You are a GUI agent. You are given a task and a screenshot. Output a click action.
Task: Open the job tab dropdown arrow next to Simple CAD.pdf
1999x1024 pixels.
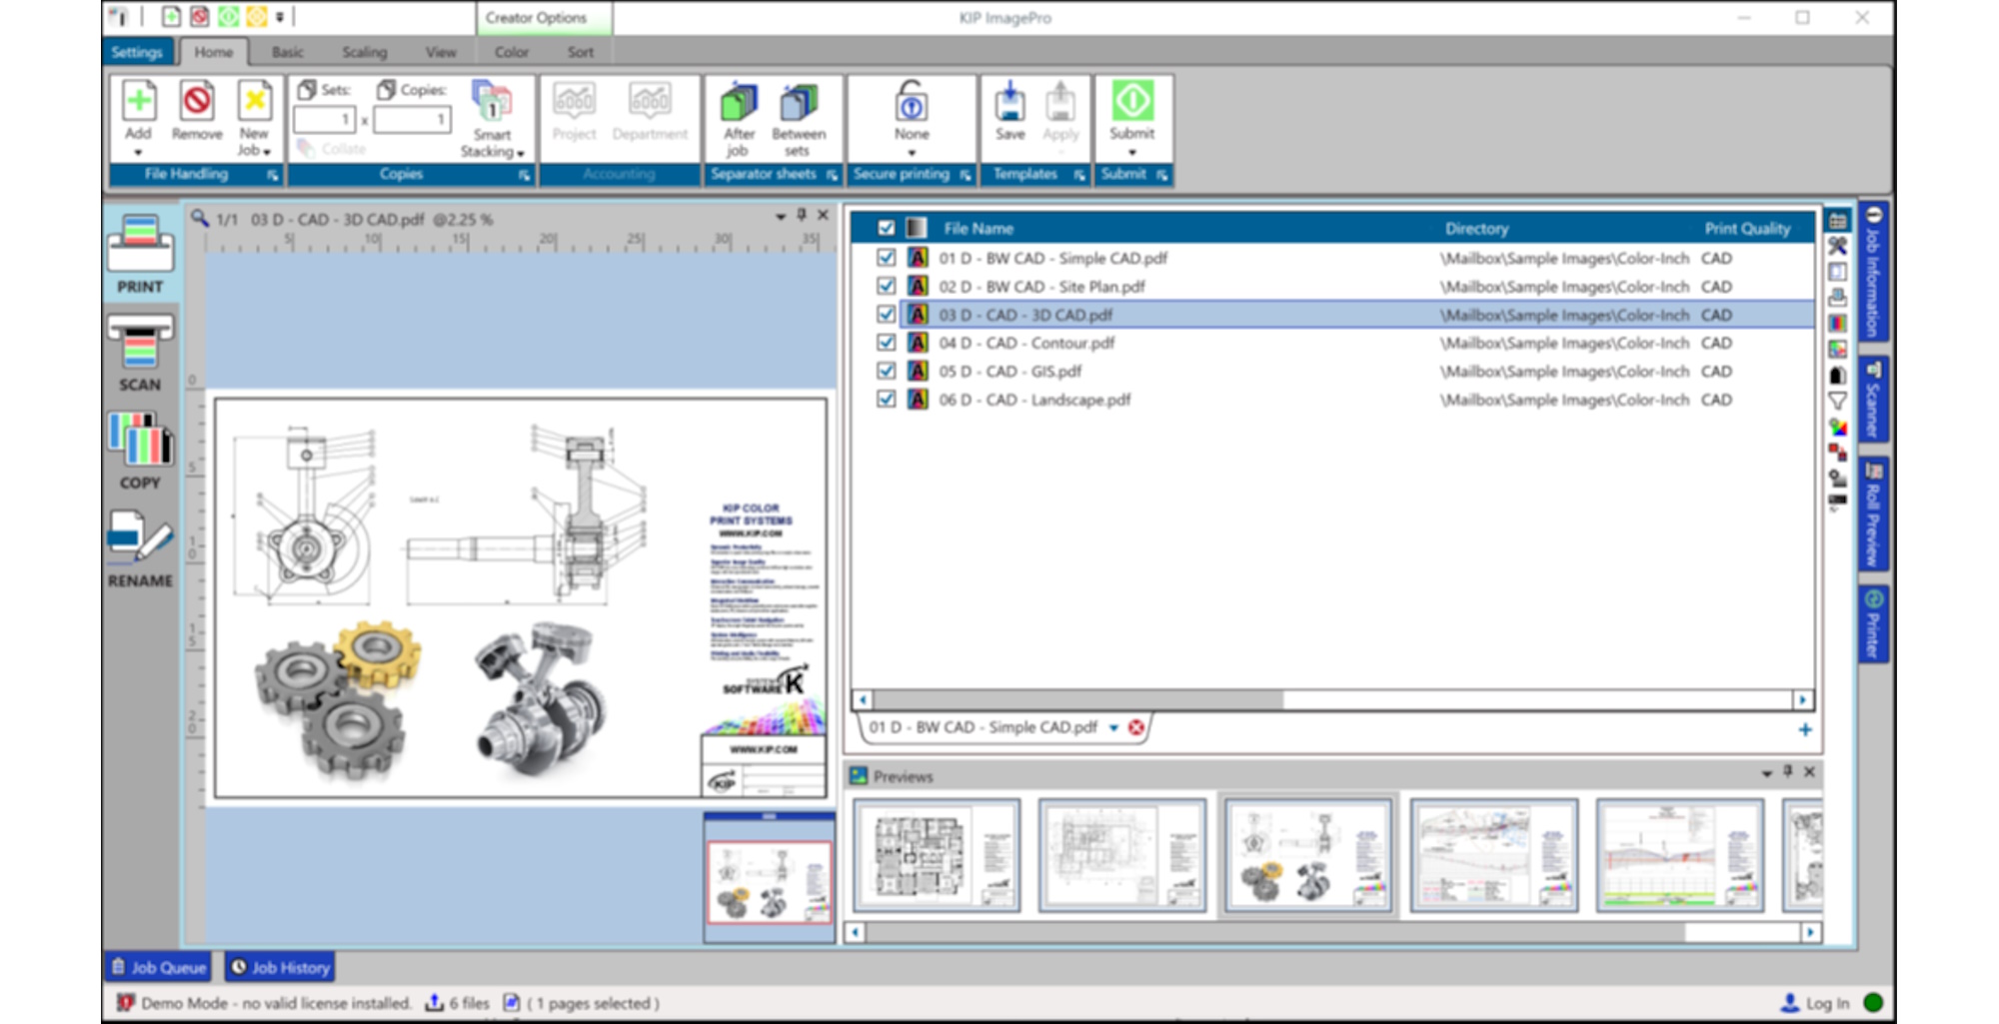(1113, 727)
